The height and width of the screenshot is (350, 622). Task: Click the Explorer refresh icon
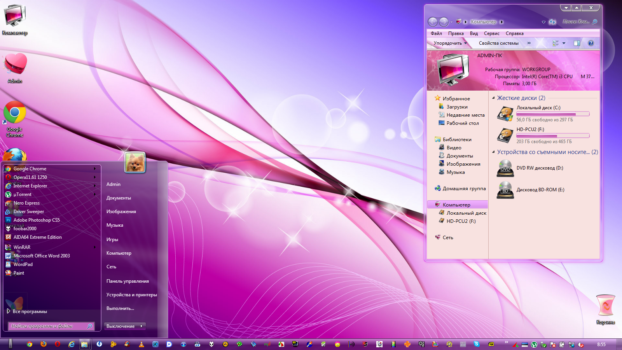(552, 22)
